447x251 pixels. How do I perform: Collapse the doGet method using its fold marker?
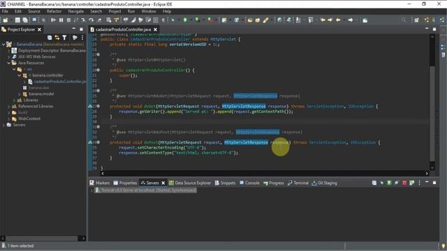click(x=98, y=106)
